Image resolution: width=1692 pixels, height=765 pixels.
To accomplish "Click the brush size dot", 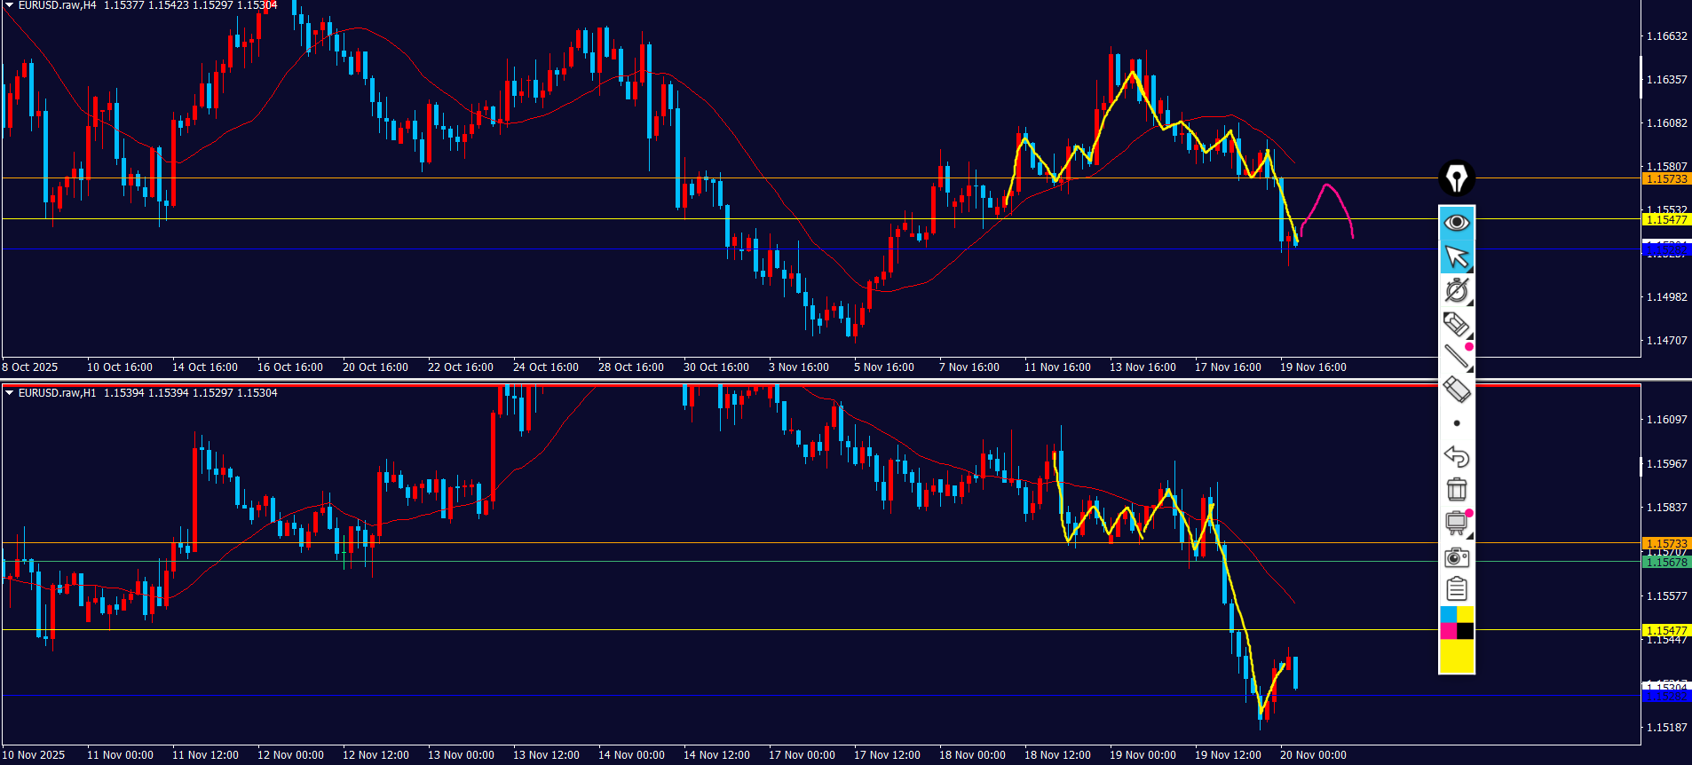I will [1457, 423].
